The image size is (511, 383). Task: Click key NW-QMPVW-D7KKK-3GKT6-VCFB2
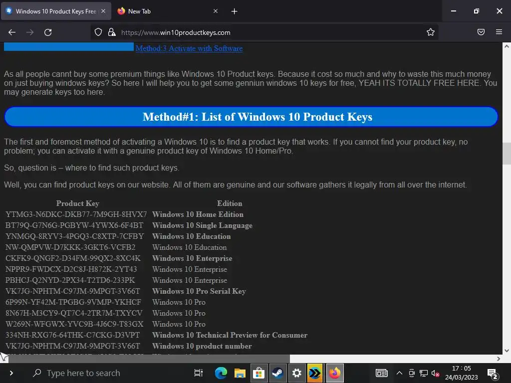click(x=70, y=247)
